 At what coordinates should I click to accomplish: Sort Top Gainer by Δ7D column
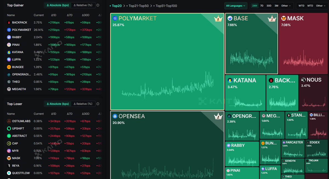pos(70,15)
